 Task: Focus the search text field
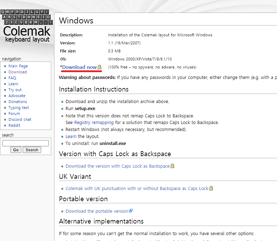25,143
